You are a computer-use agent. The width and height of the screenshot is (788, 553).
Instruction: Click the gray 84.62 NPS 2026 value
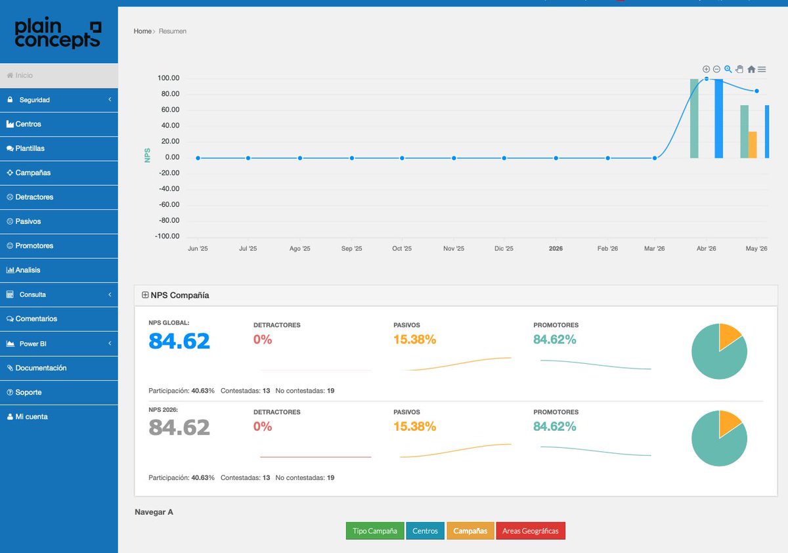pos(179,428)
